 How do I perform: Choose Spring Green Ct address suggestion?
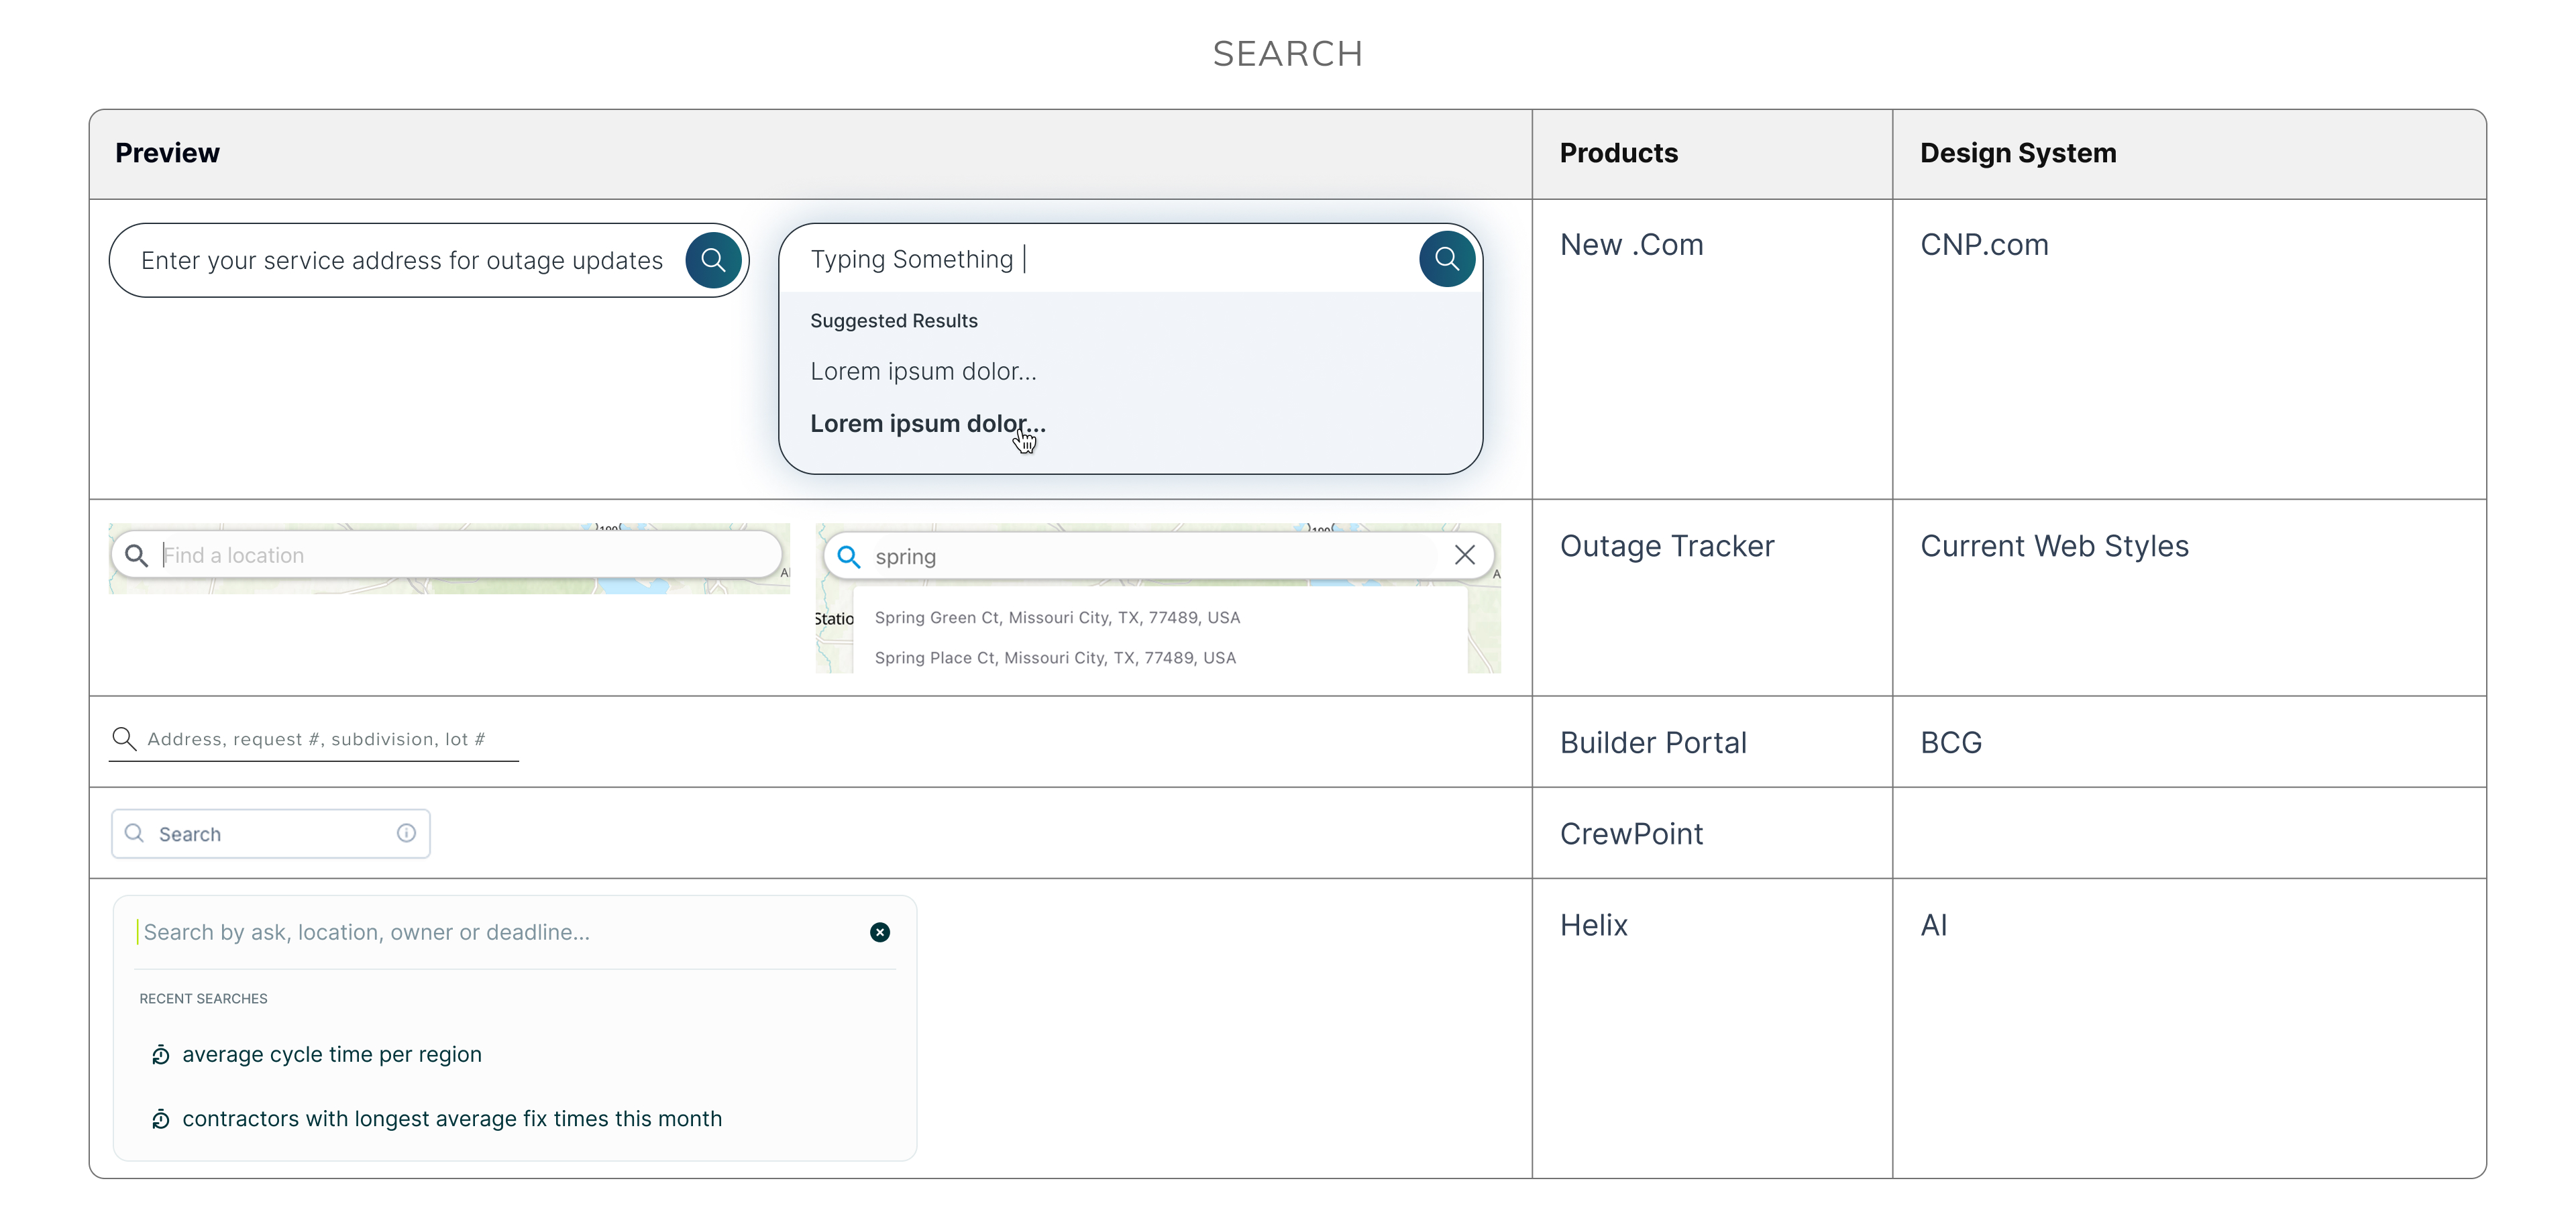(1057, 618)
